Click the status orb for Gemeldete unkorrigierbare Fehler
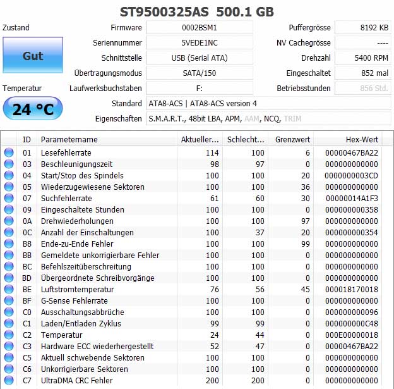This screenshot has height=389, width=394. [9, 255]
